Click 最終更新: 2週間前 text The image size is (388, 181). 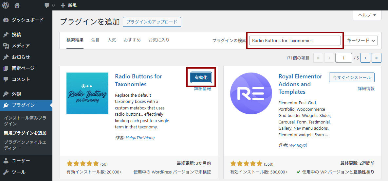[x=358, y=163]
